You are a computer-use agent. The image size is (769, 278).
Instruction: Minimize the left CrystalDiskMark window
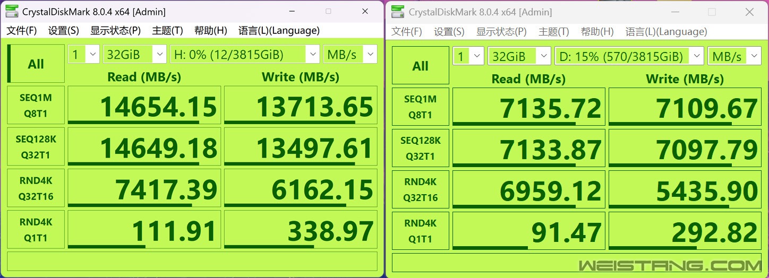[x=292, y=11]
